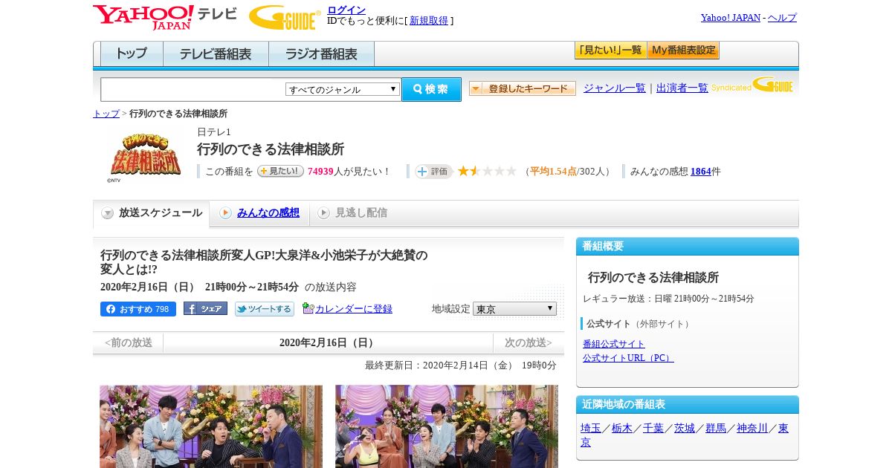The width and height of the screenshot is (892, 468).
Task: Open the 埼玉 area listing link
Action: coord(591,429)
